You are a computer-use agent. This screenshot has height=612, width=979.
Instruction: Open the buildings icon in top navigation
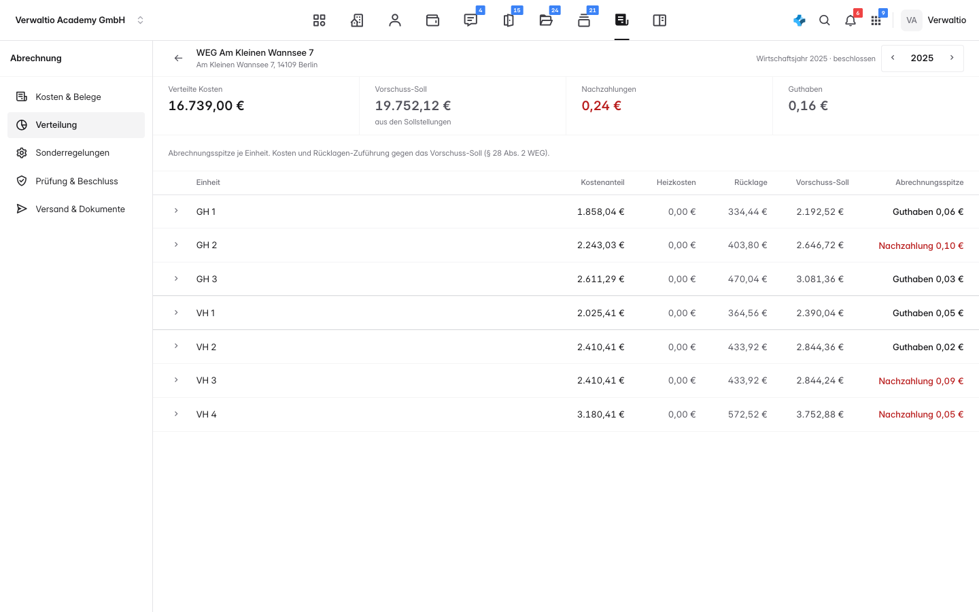tap(357, 20)
